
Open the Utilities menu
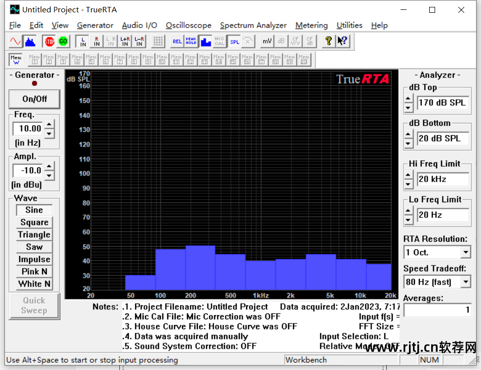349,25
